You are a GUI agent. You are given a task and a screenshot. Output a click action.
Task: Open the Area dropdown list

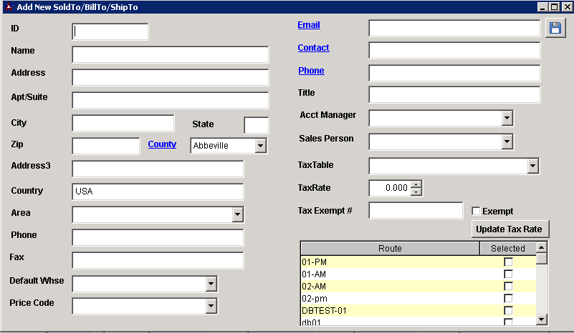coord(237,214)
